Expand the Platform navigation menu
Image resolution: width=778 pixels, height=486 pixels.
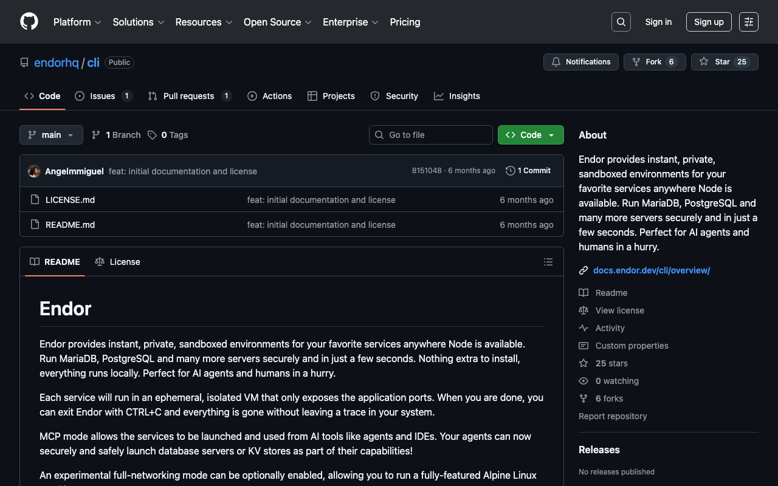click(x=77, y=22)
